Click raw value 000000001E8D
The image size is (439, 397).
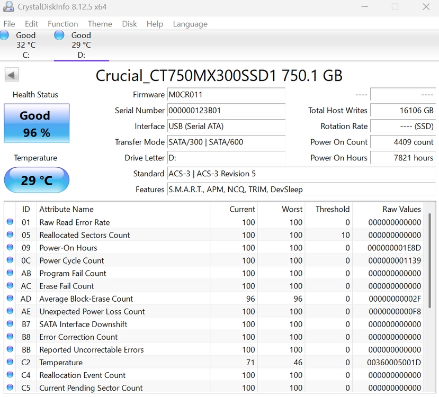394,248
